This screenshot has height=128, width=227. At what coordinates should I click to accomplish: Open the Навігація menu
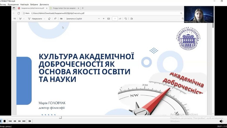tap(25, 5)
